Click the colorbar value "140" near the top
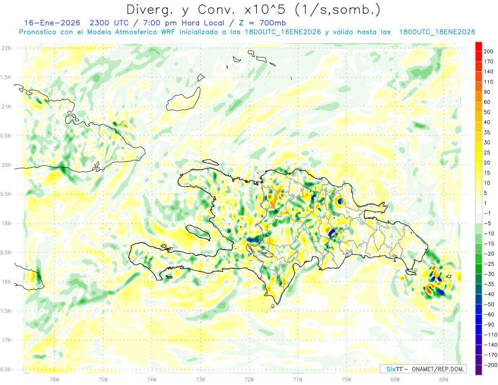The image size is (498, 385). pyautogui.click(x=488, y=72)
